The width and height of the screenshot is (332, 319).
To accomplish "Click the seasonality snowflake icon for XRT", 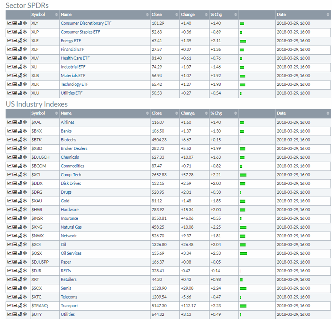I will tap(25, 280).
